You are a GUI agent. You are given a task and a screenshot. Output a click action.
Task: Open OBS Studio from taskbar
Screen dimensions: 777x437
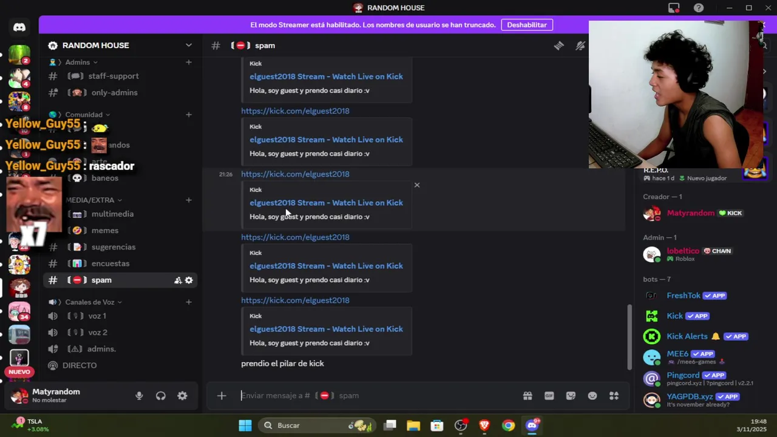tap(461, 425)
